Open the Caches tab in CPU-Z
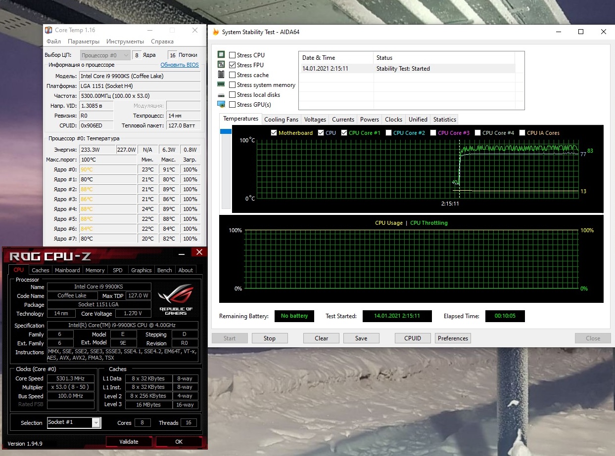 pos(41,270)
